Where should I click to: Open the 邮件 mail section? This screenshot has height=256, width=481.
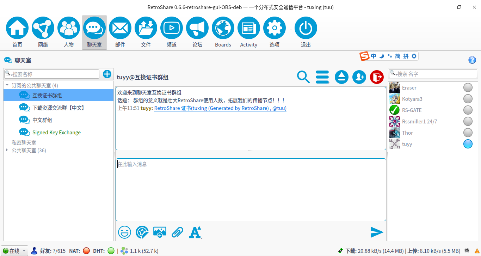point(120,28)
